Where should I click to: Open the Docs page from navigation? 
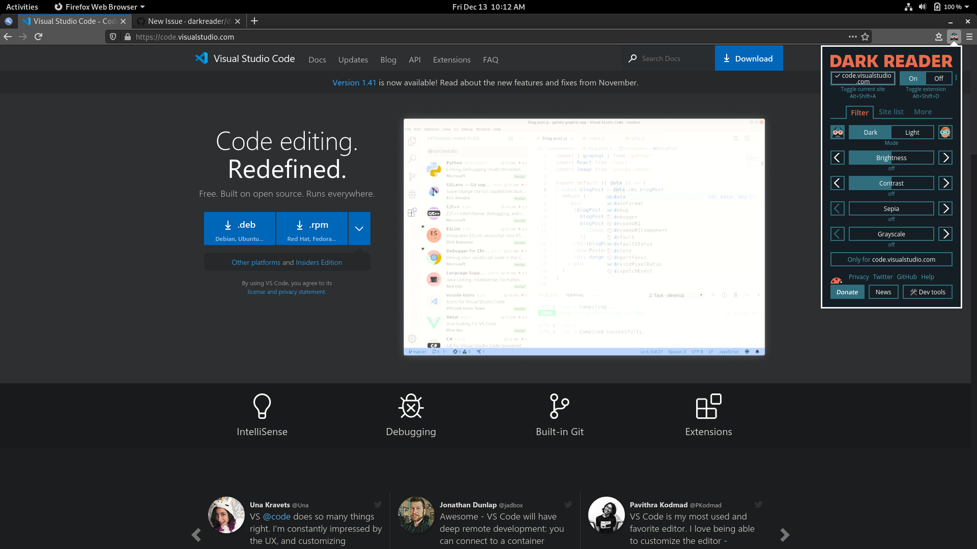pos(317,59)
